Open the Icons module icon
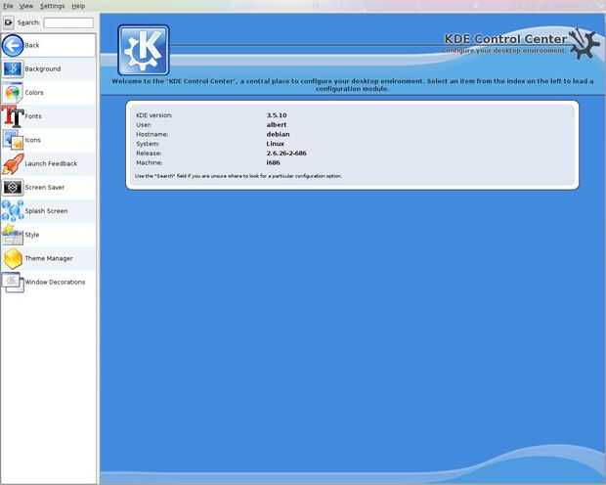This screenshot has width=606, height=485. coord(13,140)
